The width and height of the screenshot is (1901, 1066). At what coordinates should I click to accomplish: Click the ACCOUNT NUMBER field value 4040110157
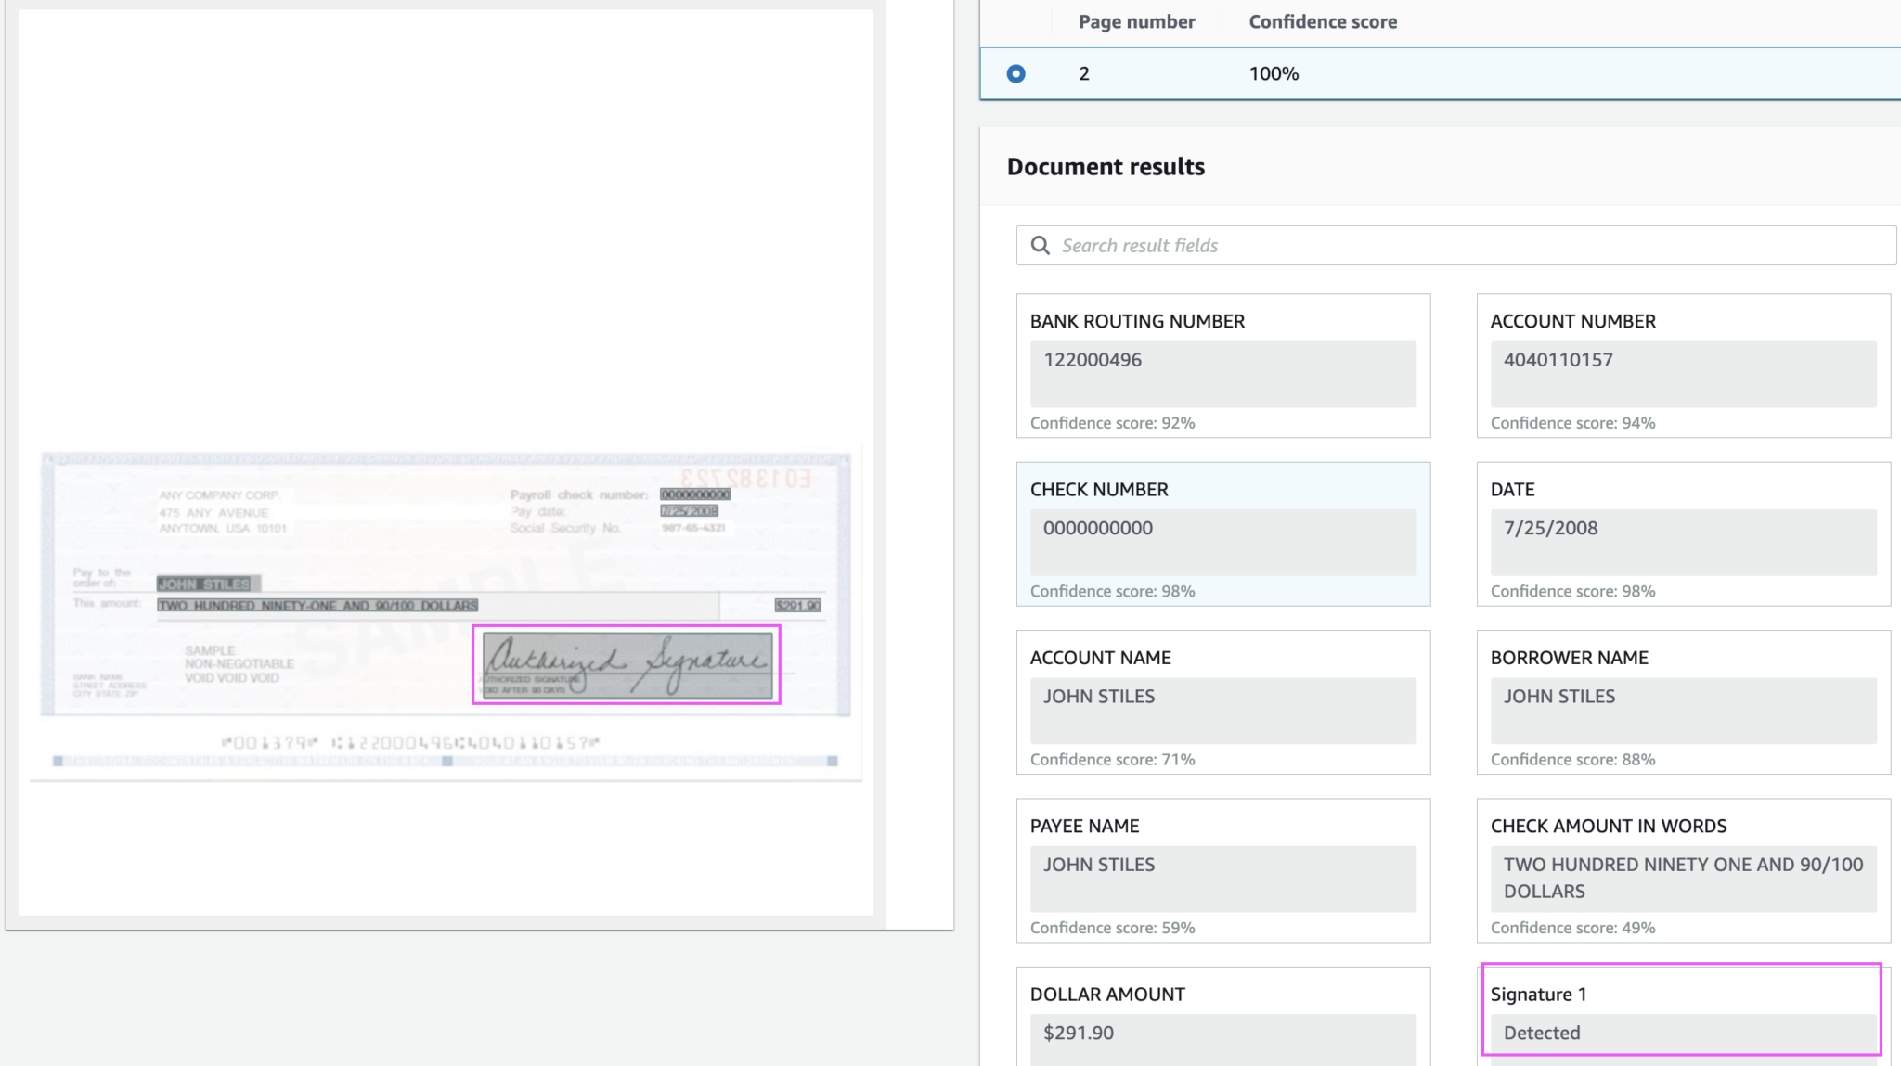coord(1682,373)
